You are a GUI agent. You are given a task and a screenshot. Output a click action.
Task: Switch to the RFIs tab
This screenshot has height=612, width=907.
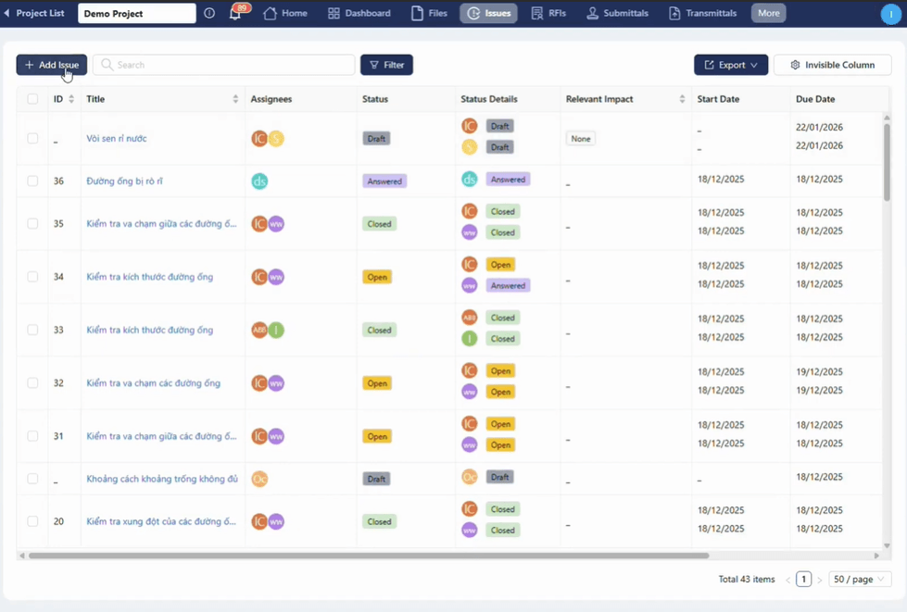pos(548,14)
